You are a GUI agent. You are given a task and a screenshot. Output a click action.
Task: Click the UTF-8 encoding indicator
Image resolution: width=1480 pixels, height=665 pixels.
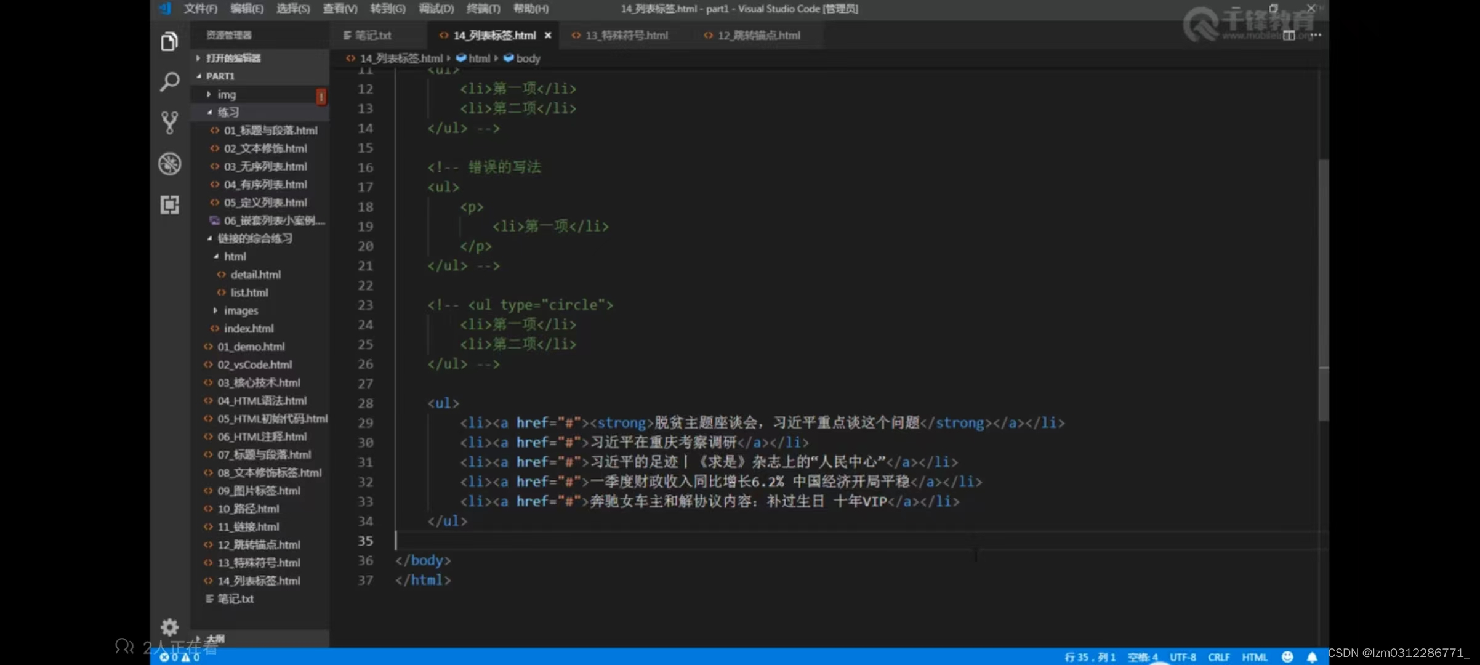[x=1183, y=657]
